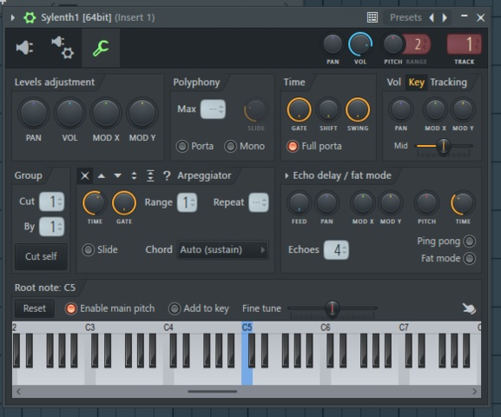Click the channel PAN knob at top
501x417 pixels.
coord(333,44)
